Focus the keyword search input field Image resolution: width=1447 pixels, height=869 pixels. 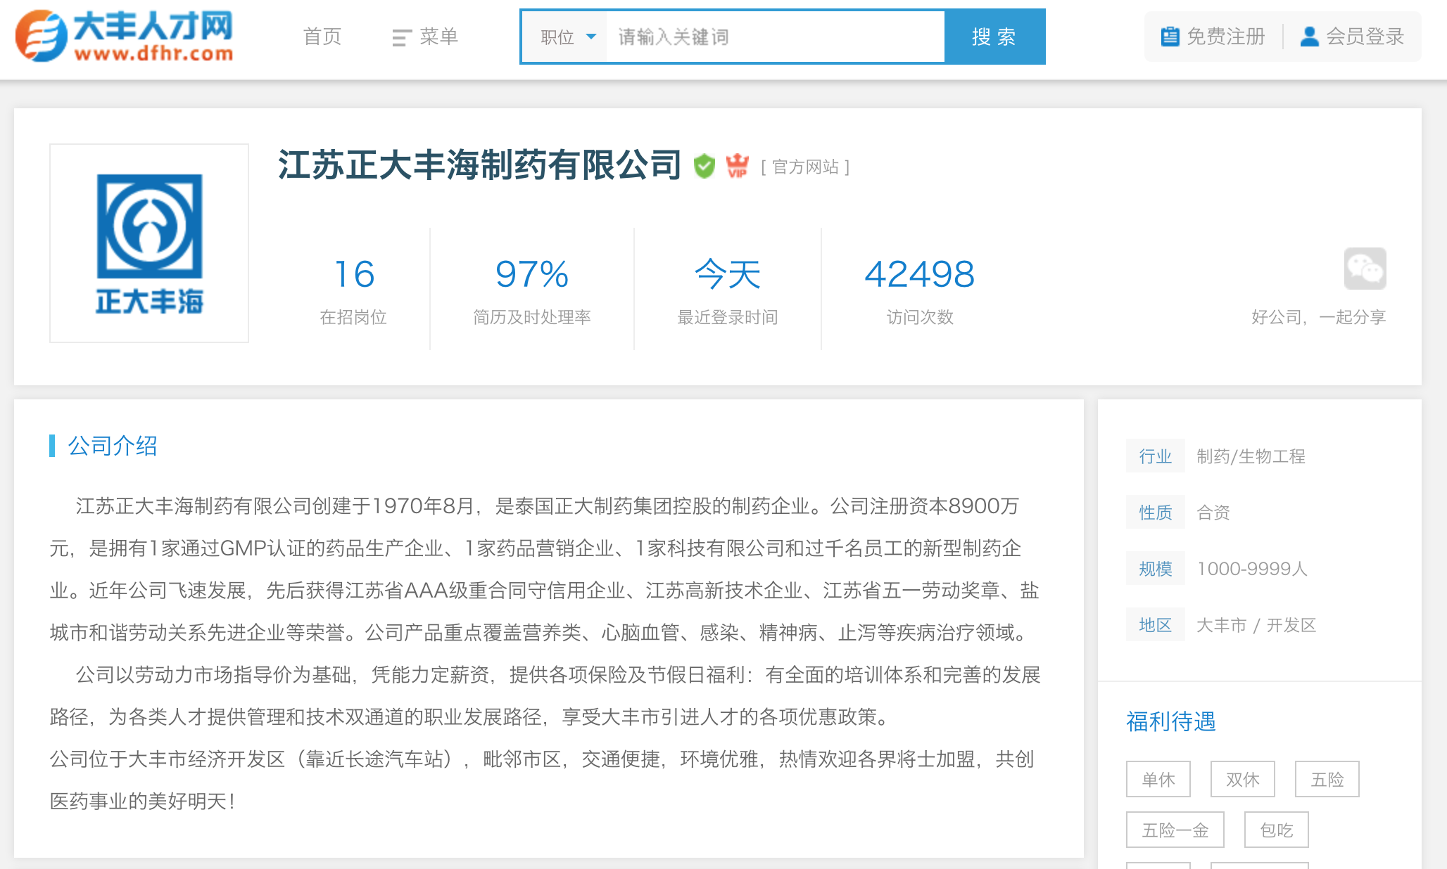point(775,37)
